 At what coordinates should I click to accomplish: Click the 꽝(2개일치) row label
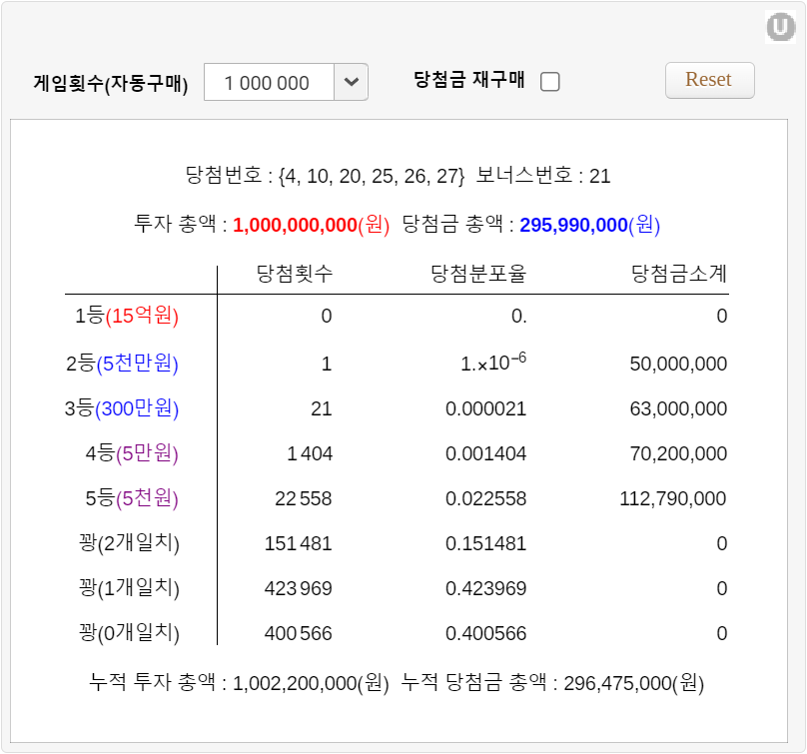(124, 543)
